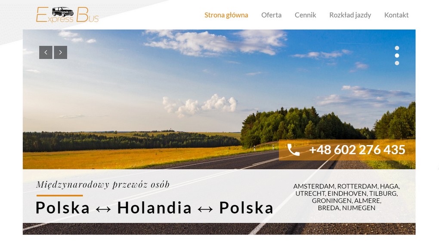Open the Rozkład jazdy schedule page
The width and height of the screenshot is (439, 242).
point(350,15)
